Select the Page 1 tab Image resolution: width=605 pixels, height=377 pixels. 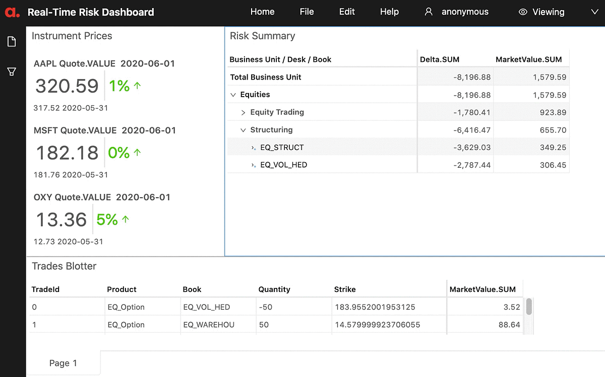(x=63, y=362)
